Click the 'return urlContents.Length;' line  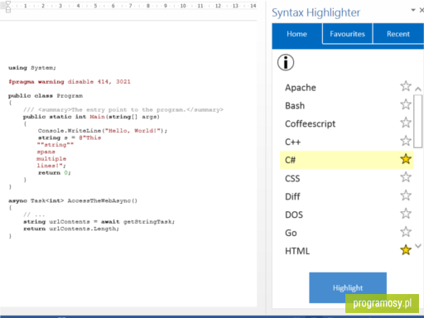point(71,229)
